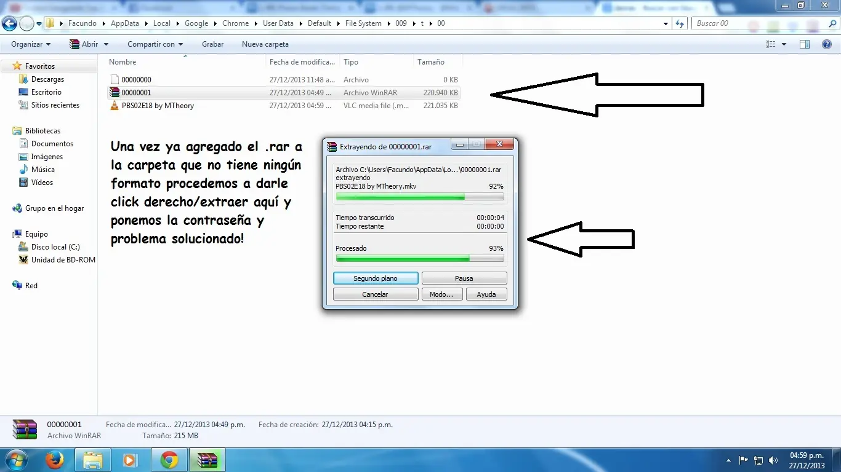Screen dimensions: 841x472
Task: Toggle the preview pane icon
Action: point(805,44)
